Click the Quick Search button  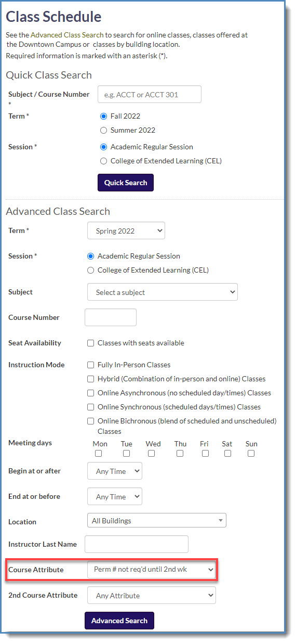(x=126, y=183)
